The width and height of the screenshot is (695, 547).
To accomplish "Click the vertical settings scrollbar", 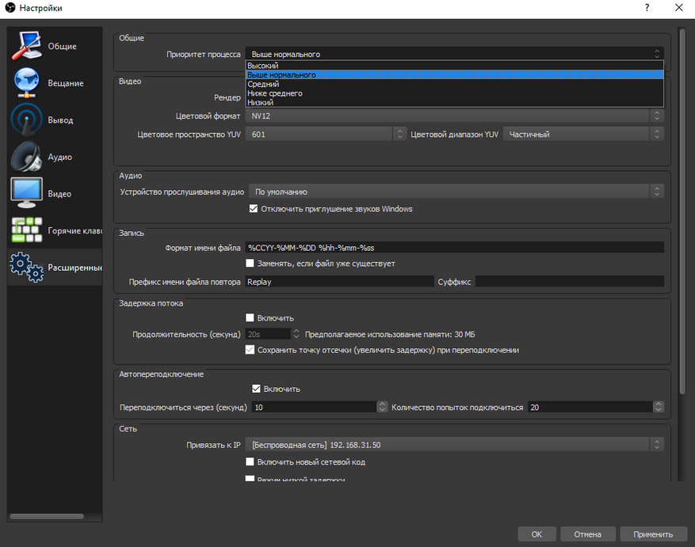I will [682, 211].
